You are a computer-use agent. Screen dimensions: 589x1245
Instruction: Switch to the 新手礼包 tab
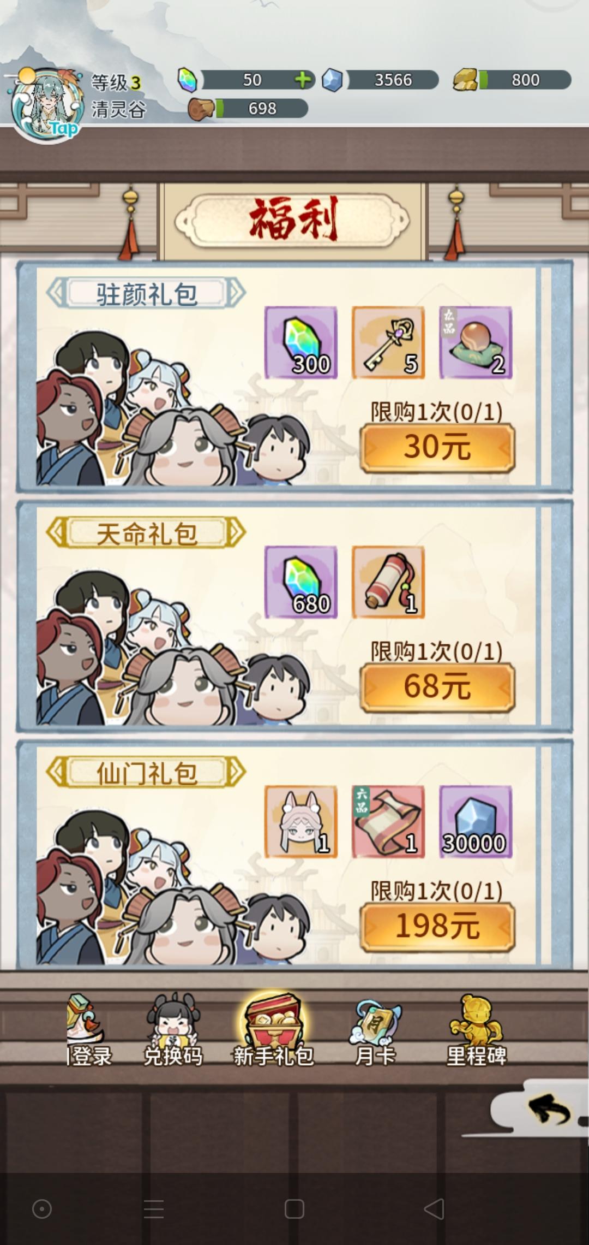tap(274, 1030)
